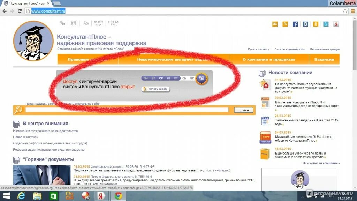Image resolution: width=357 pixels, height=201 pixels.
Task: Open the Вход для РИЦ link
Action: pos(114,23)
